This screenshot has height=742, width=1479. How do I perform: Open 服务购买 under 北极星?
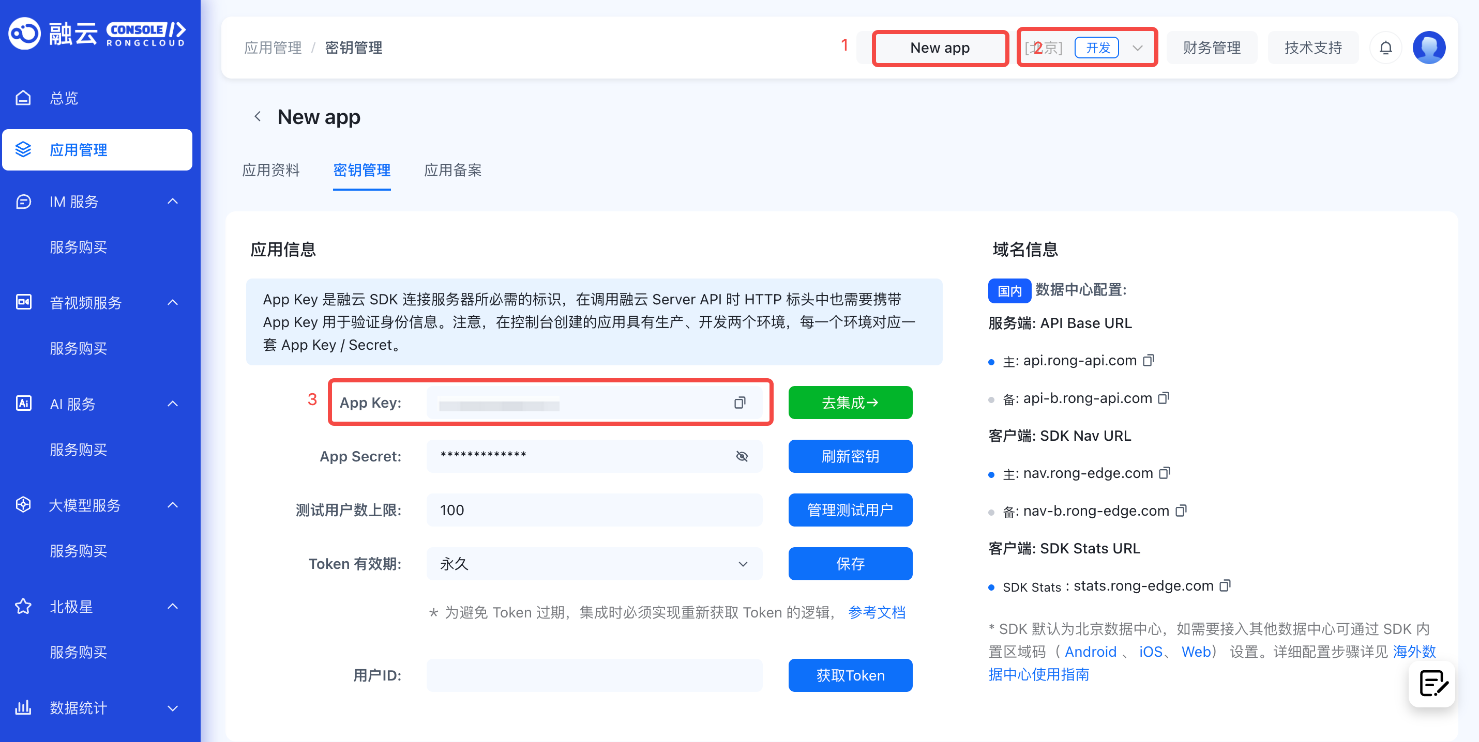pyautogui.click(x=79, y=652)
